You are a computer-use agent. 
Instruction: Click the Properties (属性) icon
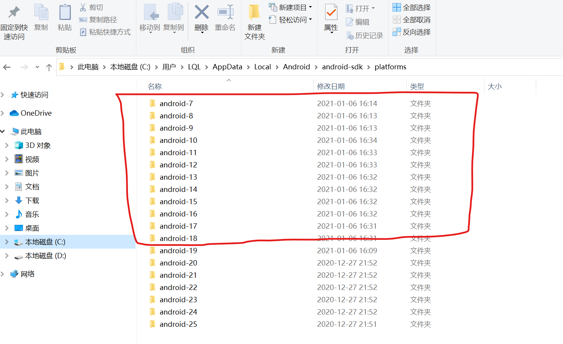point(331,12)
